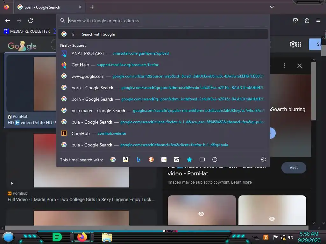Click the Windows start orb
This screenshot has height=244, width=326.
click(x=8, y=237)
